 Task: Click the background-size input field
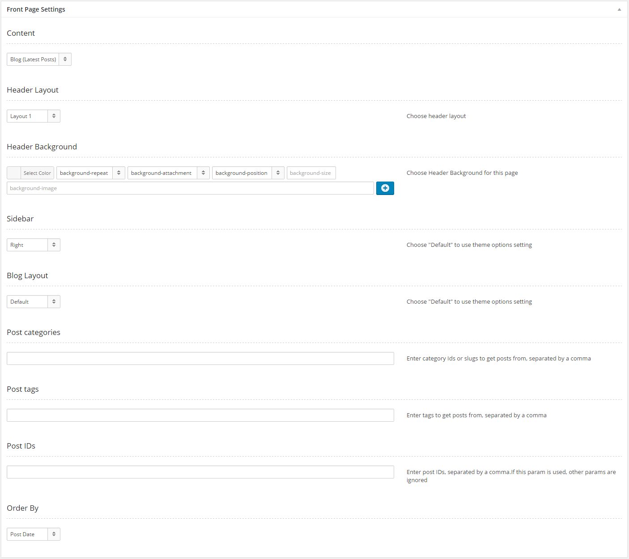pos(311,173)
